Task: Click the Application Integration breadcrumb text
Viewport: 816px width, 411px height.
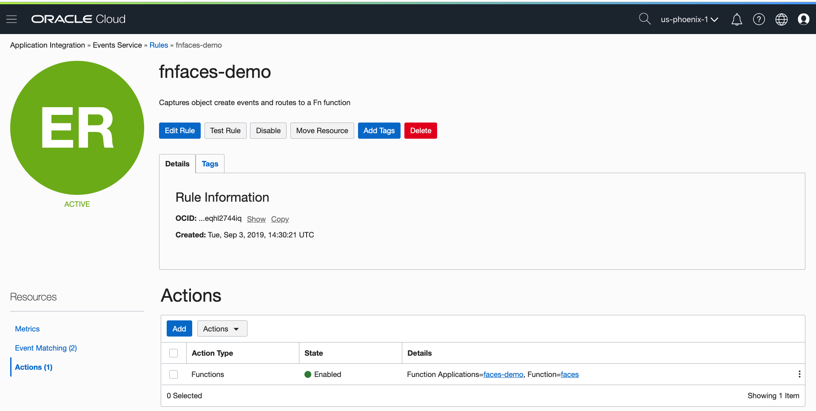Action: pyautogui.click(x=48, y=45)
